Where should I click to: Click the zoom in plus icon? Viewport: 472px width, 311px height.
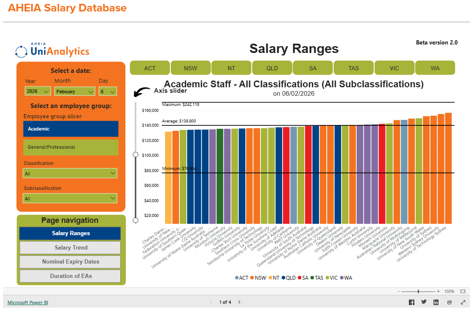pyautogui.click(x=438, y=292)
